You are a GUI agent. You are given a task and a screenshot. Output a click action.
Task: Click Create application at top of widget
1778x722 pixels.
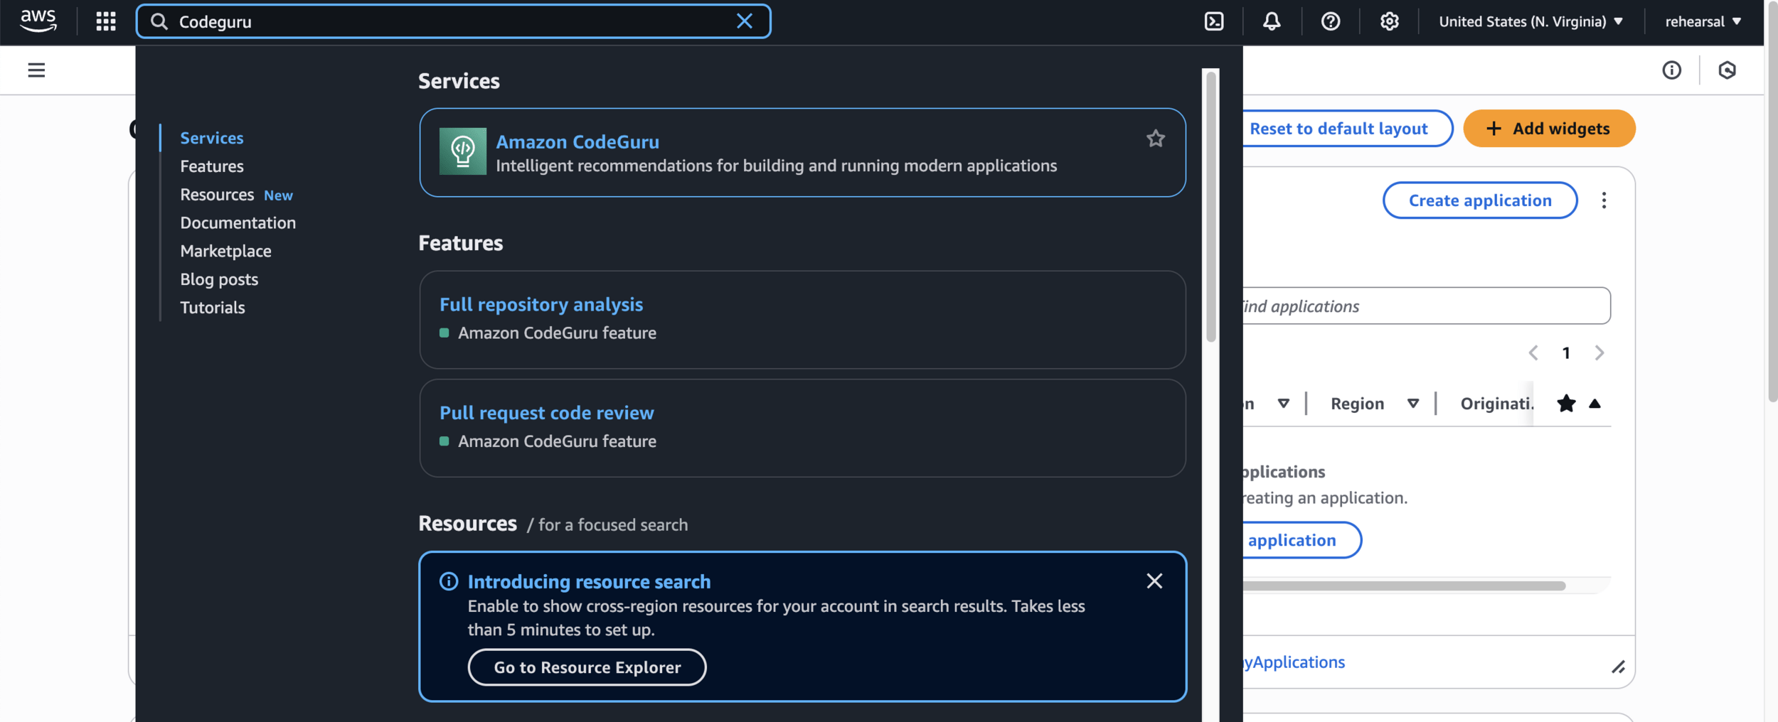(x=1479, y=200)
